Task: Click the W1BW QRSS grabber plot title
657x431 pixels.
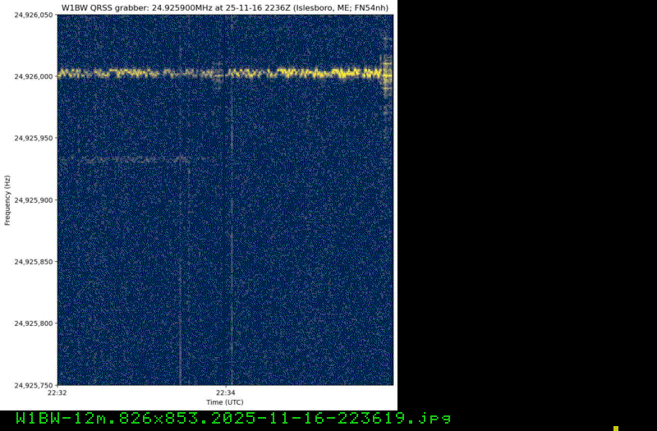Action: (226, 7)
